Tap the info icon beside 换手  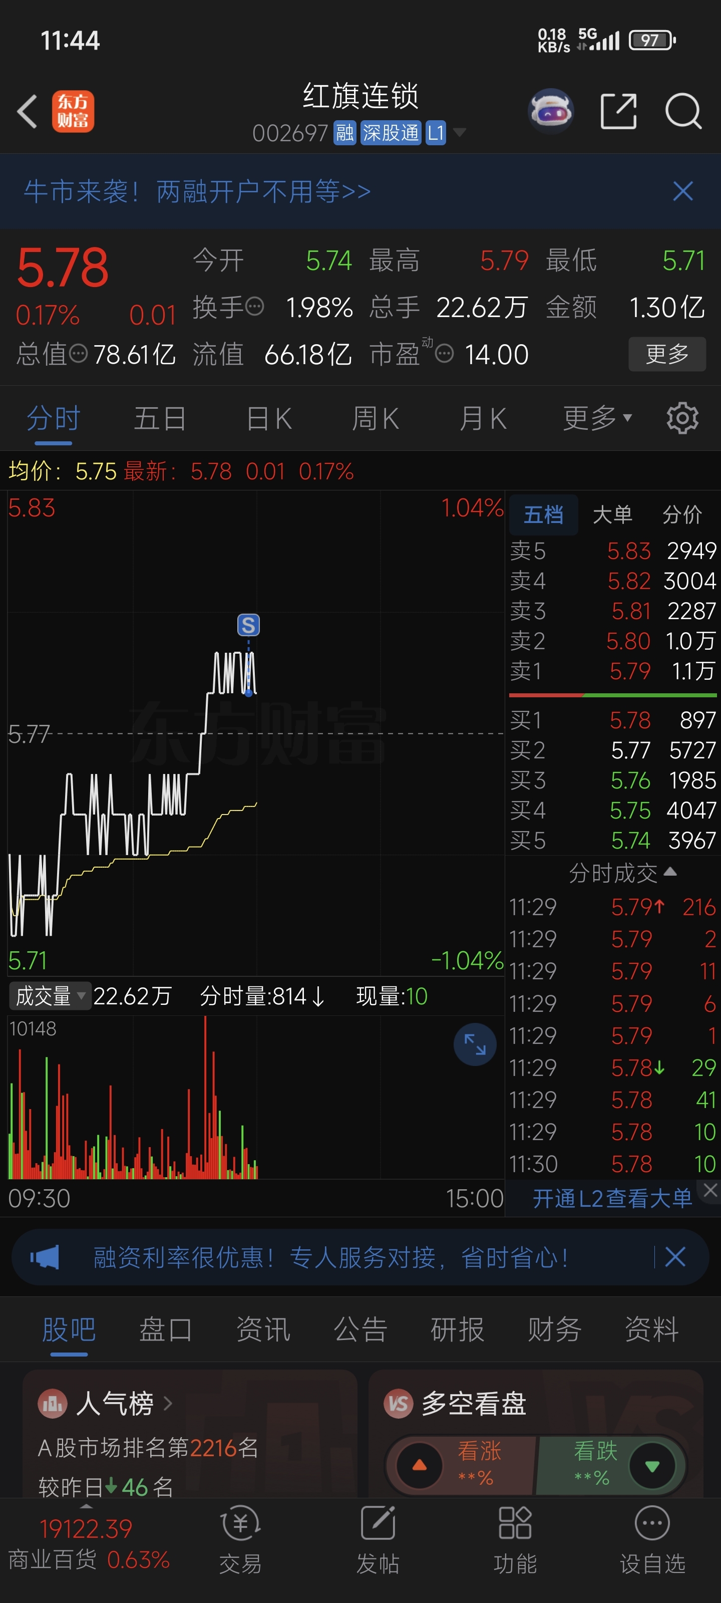coord(255,307)
